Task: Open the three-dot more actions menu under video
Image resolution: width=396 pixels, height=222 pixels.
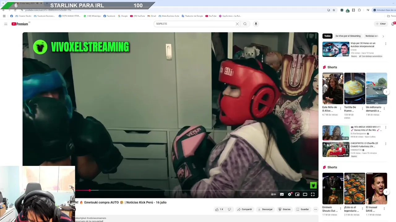Action: coord(316,209)
